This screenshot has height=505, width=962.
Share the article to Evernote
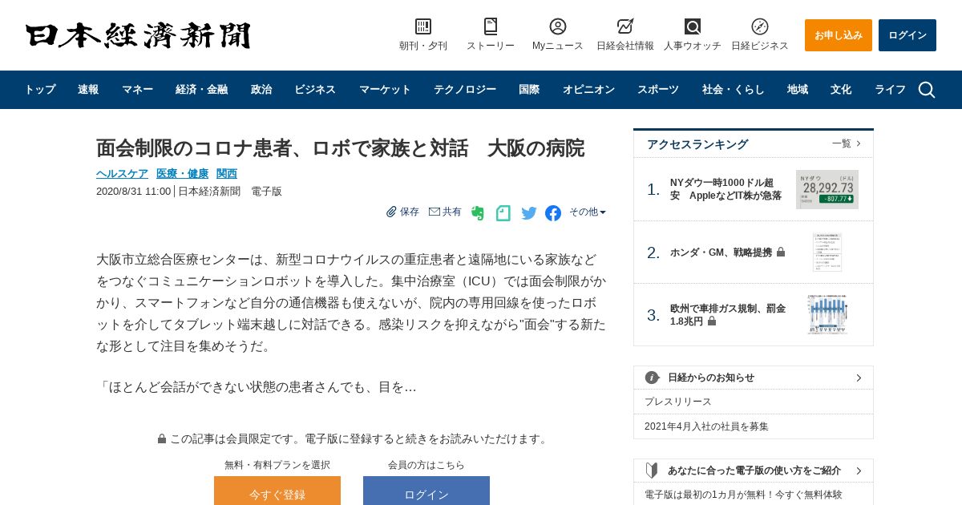point(478,213)
